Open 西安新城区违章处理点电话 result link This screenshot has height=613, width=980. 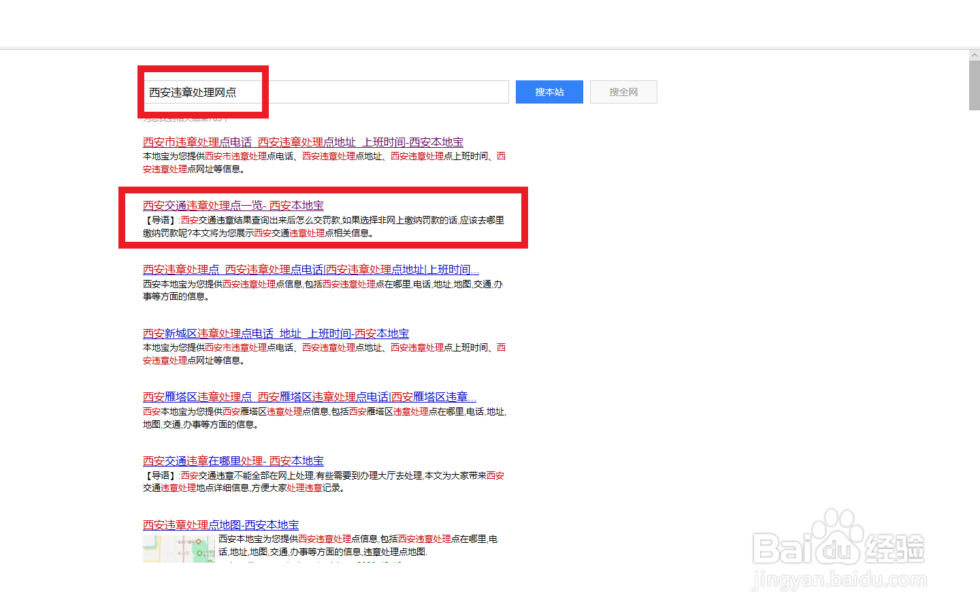276,333
